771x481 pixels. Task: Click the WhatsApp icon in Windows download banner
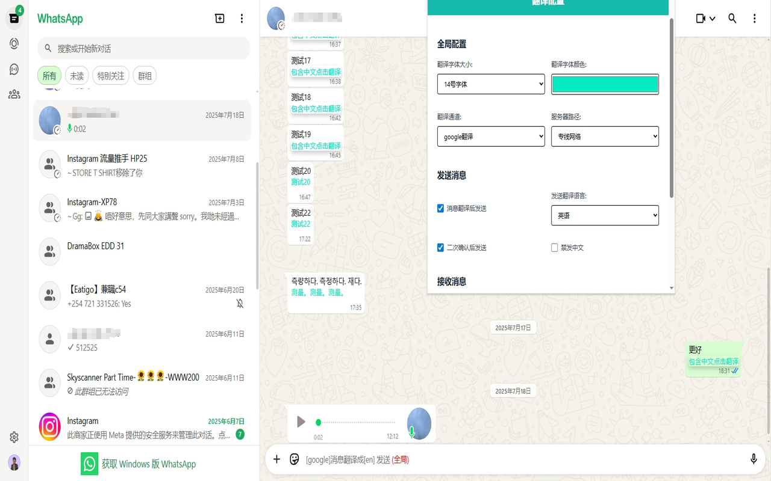(90, 464)
